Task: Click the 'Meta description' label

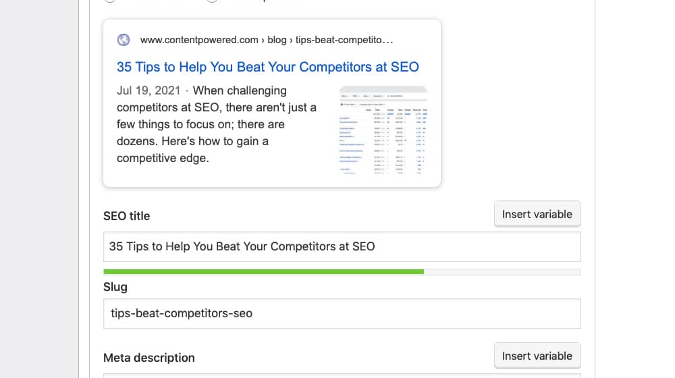Action: pyautogui.click(x=149, y=358)
